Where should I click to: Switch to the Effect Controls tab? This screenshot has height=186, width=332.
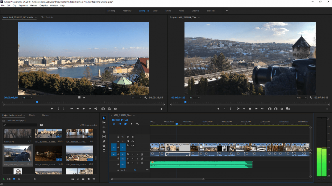pos(47,17)
